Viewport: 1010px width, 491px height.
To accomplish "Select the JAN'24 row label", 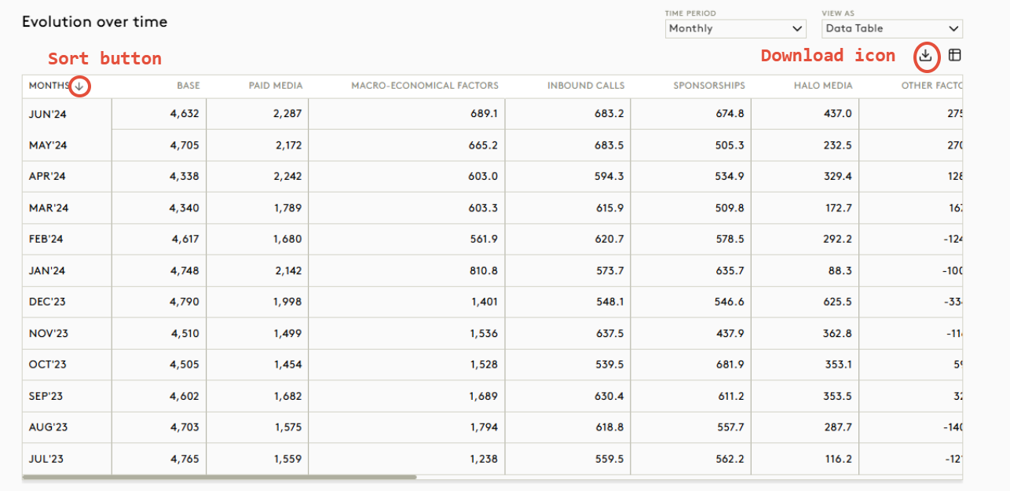I will pyautogui.click(x=46, y=270).
